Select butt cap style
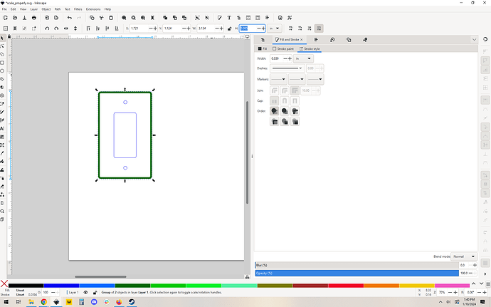 click(x=274, y=101)
